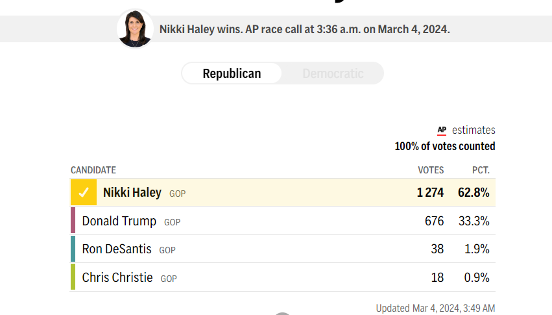Image resolution: width=552 pixels, height=315 pixels.
Task: Click Ron DeSantis's teal color bar
Action: pos(73,249)
